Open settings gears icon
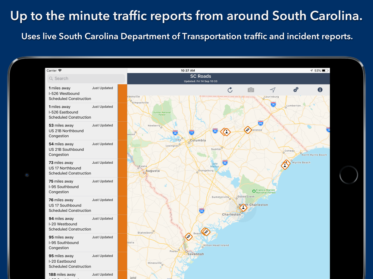This screenshot has width=373, height=279. 296,90
